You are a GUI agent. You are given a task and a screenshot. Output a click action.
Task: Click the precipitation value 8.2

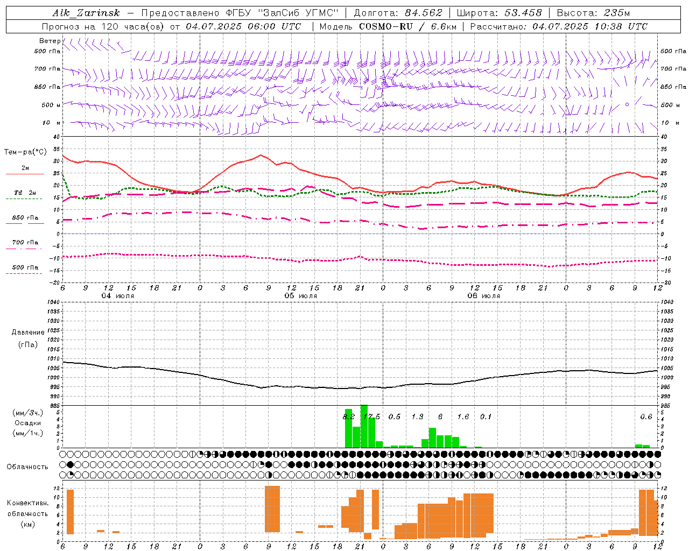point(349,417)
